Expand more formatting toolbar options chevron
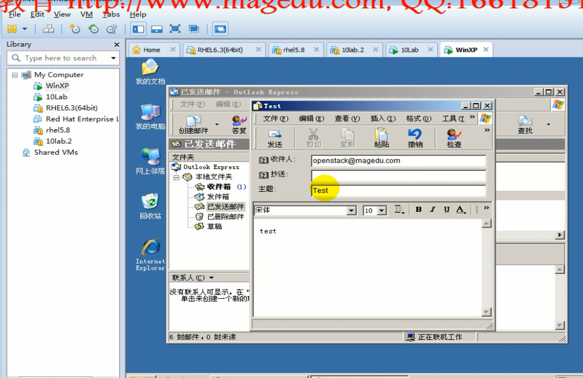This screenshot has width=583, height=378. [486, 208]
